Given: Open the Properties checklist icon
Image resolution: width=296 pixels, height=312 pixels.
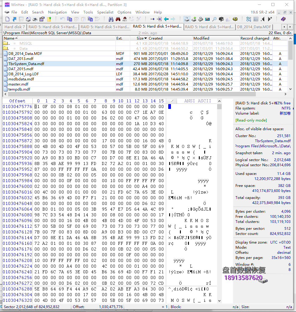Looking at the screenshot, I should (42, 19).
